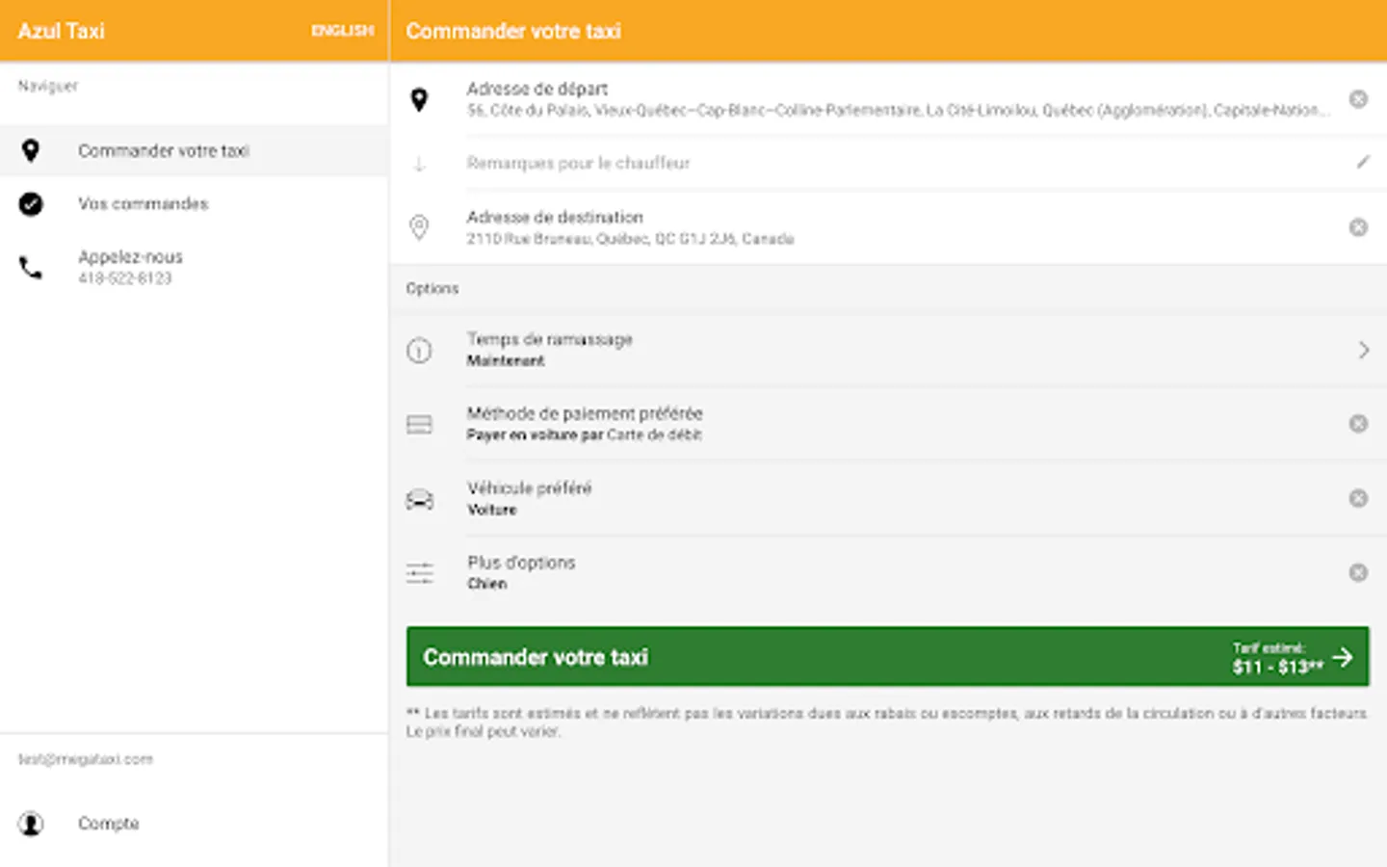Clear the destination address
Image resolution: width=1387 pixels, height=867 pixels.
[x=1358, y=227]
